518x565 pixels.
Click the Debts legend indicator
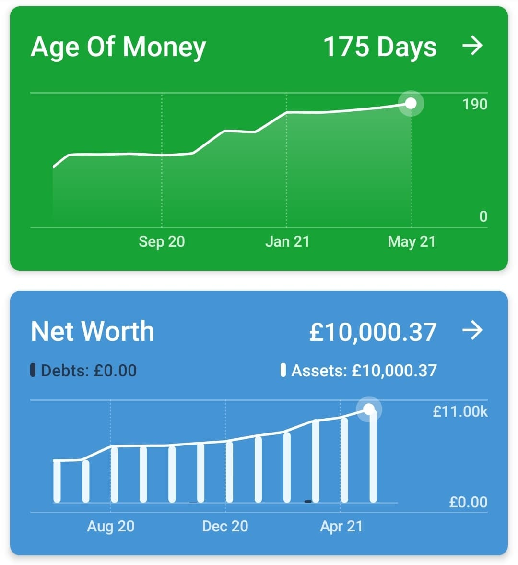point(33,370)
